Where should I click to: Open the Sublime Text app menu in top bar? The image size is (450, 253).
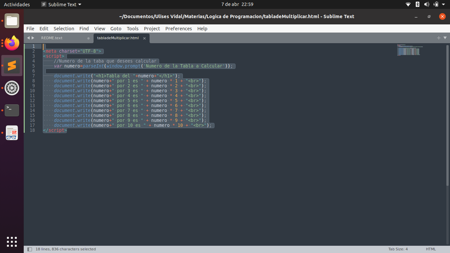click(61, 4)
